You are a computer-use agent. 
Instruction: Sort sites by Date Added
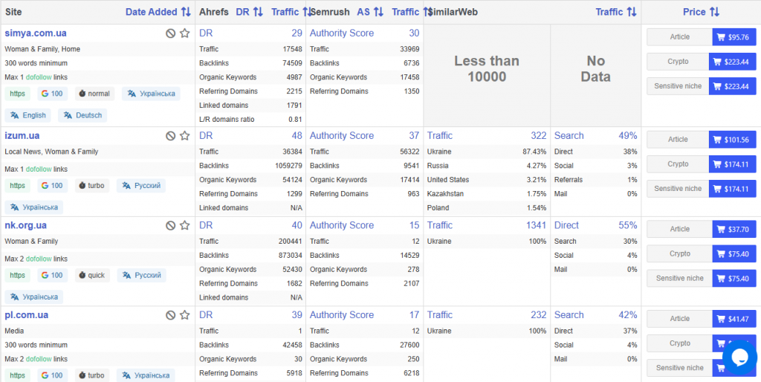click(x=158, y=12)
